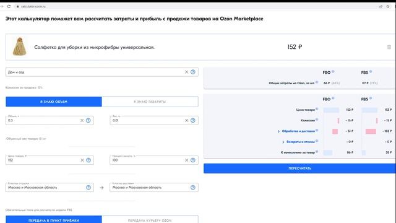Viewport: 396px width, 223px height.
Task: Show info for 'Возвраты и отмены' row
Action: pyautogui.click(x=317, y=141)
